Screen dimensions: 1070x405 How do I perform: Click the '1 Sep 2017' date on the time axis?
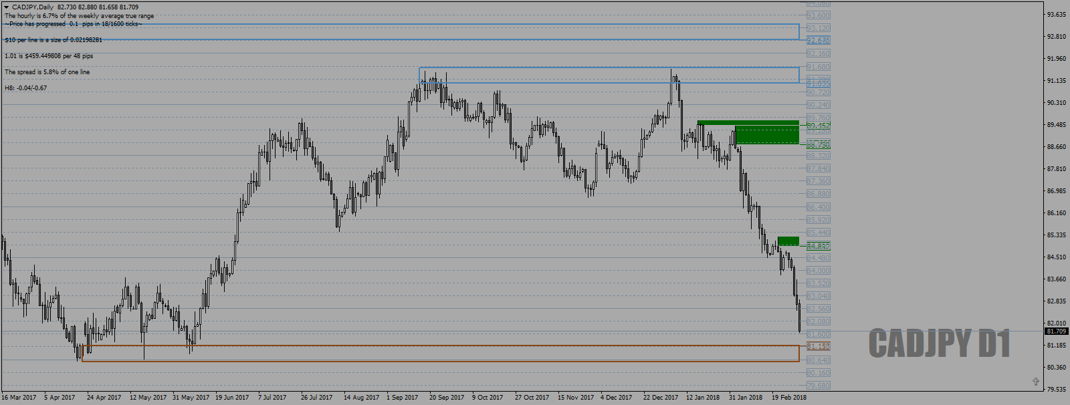(403, 398)
